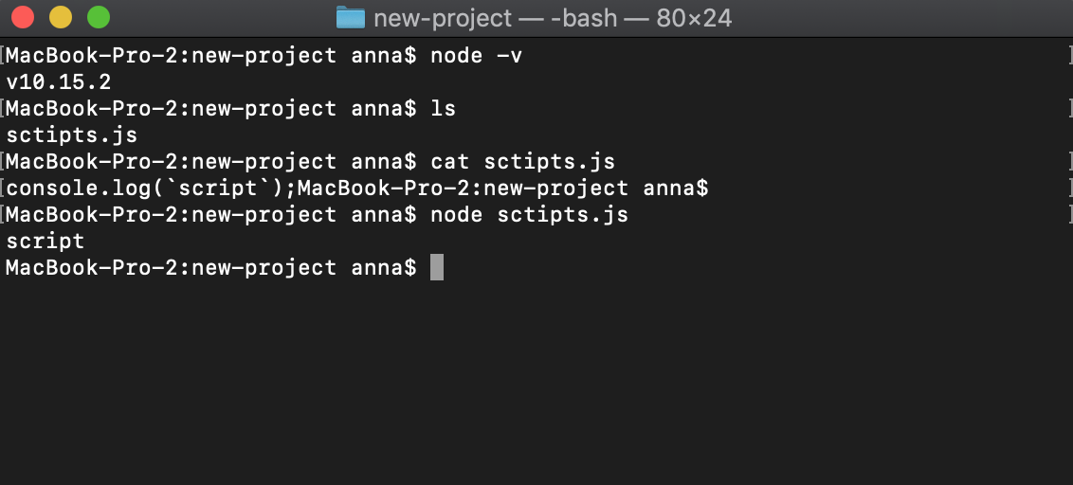Image resolution: width=1073 pixels, height=485 pixels.
Task: Click the gray block cursor at the prompt
Action: click(437, 268)
